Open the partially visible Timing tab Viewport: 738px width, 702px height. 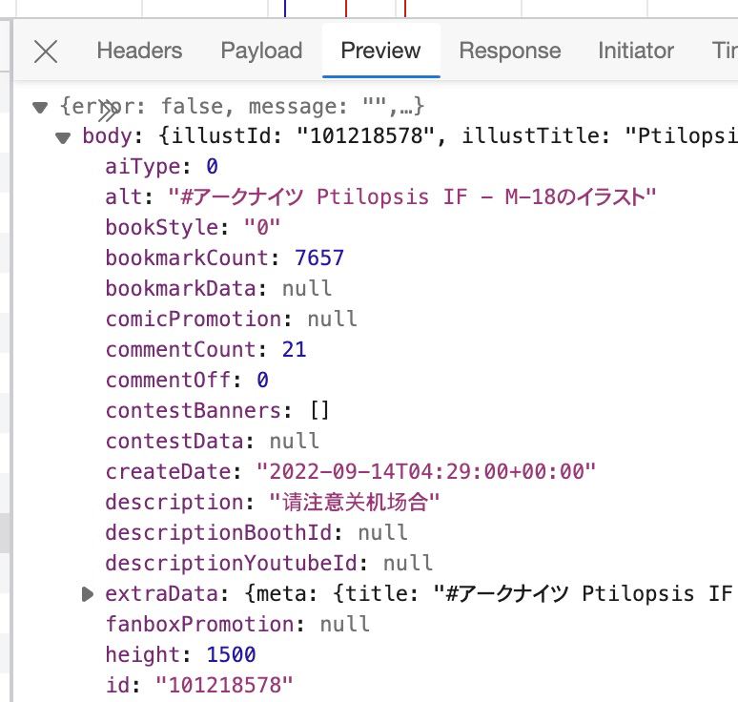pos(725,51)
